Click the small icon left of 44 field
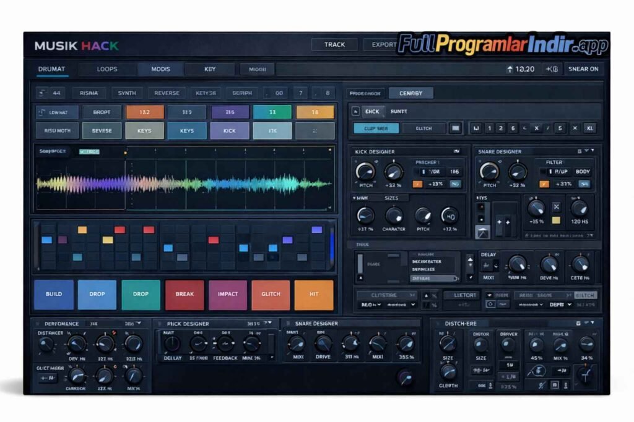This screenshot has height=422, width=634. point(42,93)
